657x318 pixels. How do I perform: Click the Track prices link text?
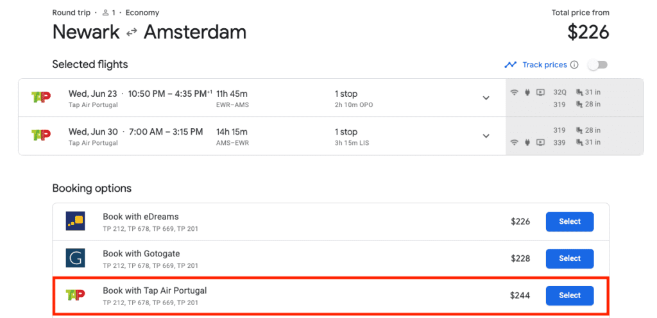pos(545,65)
